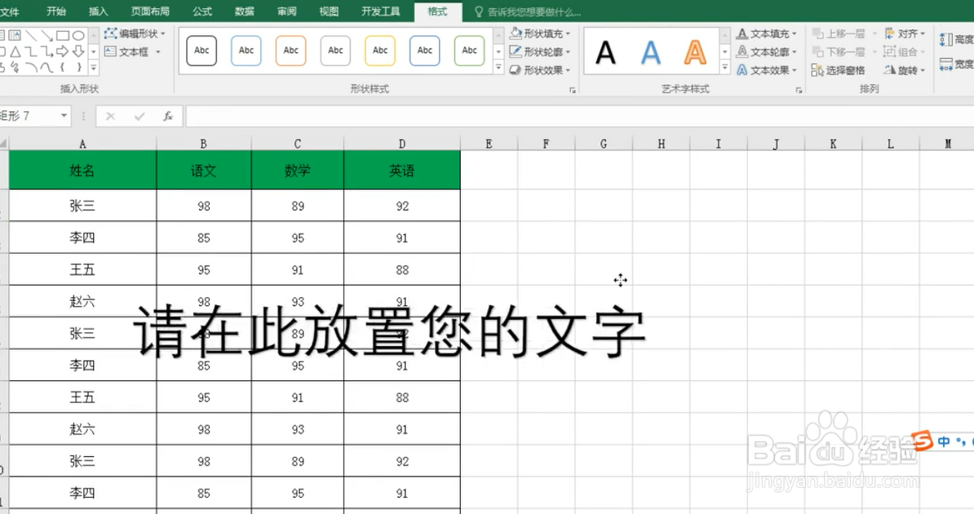Click the Sogou input method icon
Viewport: 974px width, 514px height.
[923, 441]
